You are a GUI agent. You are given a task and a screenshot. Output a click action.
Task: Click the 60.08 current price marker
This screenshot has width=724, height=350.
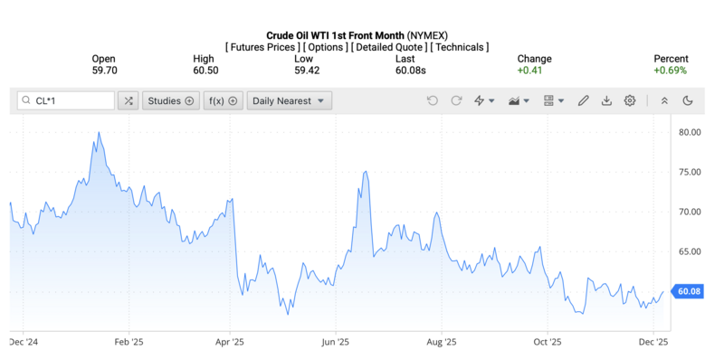tap(688, 291)
